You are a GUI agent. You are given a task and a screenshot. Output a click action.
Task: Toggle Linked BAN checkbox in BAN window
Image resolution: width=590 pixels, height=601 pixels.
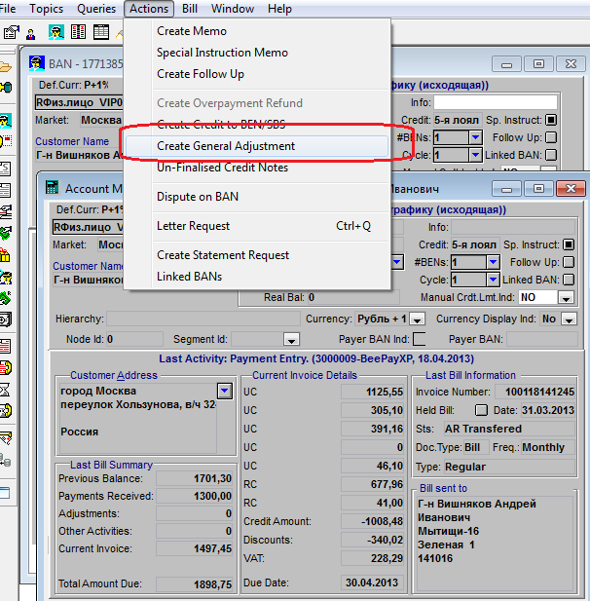coord(551,155)
